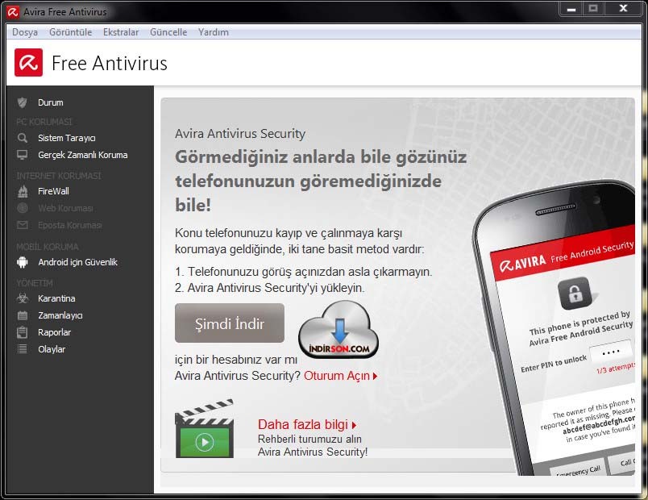The width and height of the screenshot is (648, 500).
Task: Open the Karantina section
Action: (x=56, y=298)
